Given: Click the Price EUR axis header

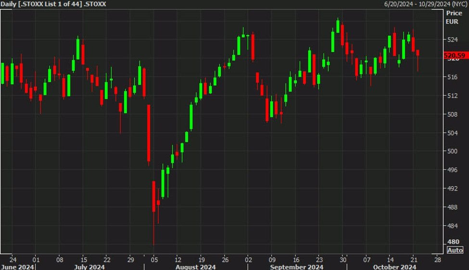Looking at the screenshot, I should point(454,17).
